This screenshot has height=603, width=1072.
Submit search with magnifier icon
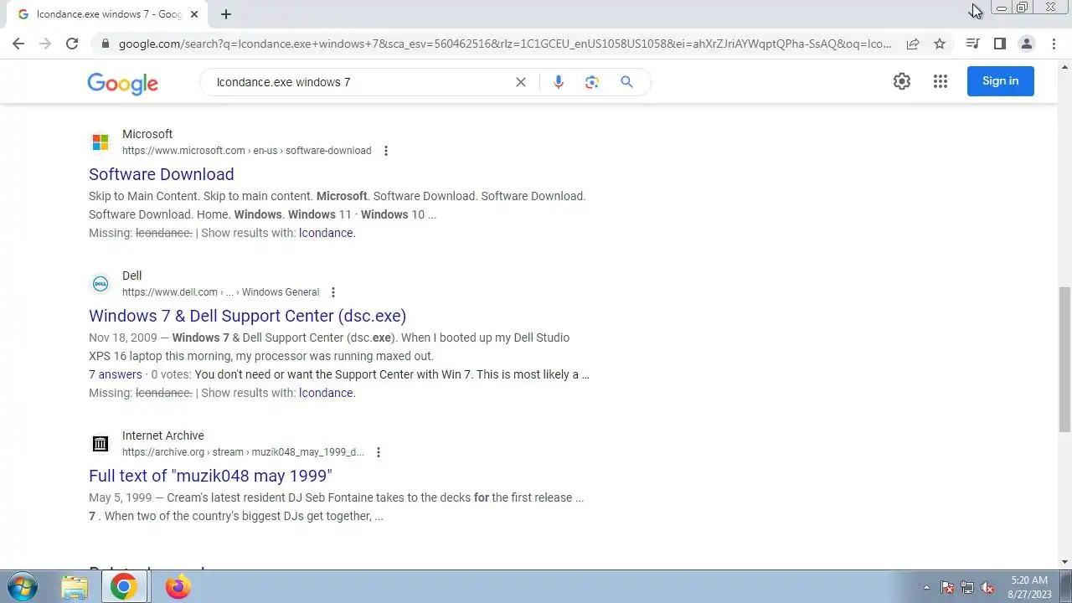coord(626,82)
